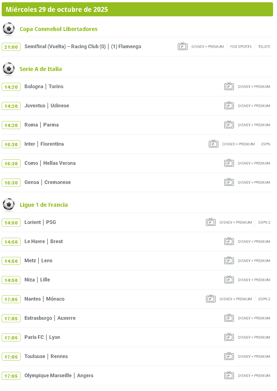Screen dimensions: 277x391
Task: Click the TV icon in the Olympique Marseille–Angers row
Action: [229, 375]
